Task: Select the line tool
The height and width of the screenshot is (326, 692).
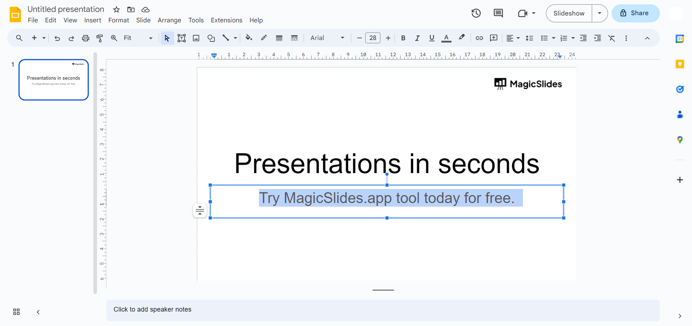Action: click(x=226, y=38)
